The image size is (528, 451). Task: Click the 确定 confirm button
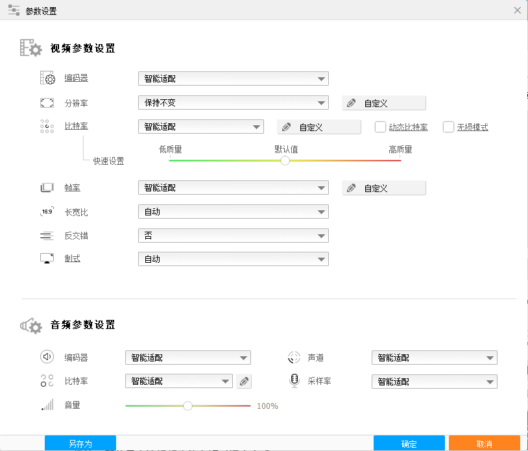tap(409, 443)
